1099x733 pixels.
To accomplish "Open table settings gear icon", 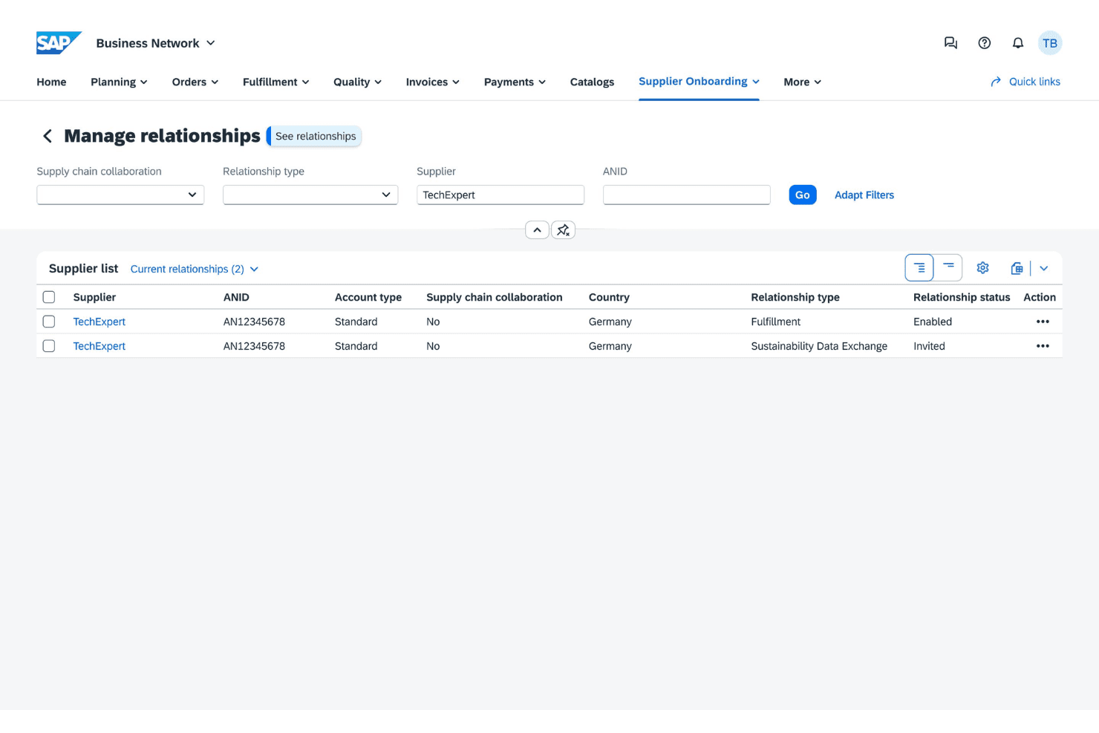I will click(983, 268).
